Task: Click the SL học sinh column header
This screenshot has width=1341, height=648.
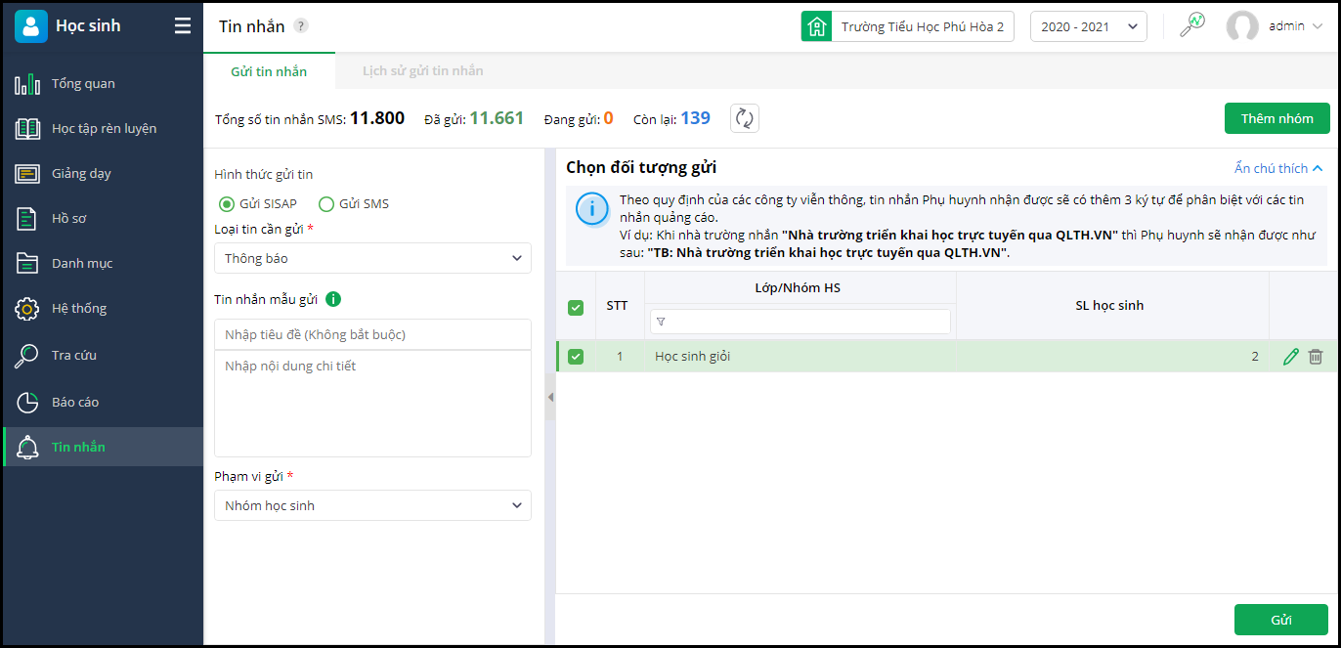Action: [x=1109, y=305]
